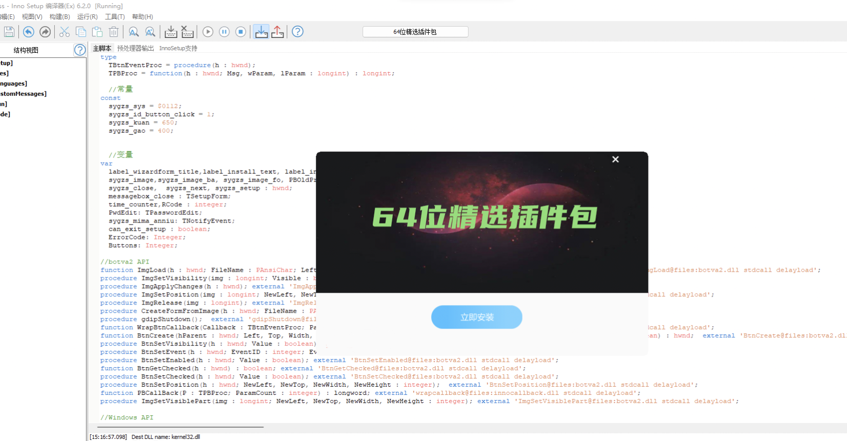Click the Compile script icon
Image resolution: width=847 pixels, height=441 pixels.
(x=171, y=32)
